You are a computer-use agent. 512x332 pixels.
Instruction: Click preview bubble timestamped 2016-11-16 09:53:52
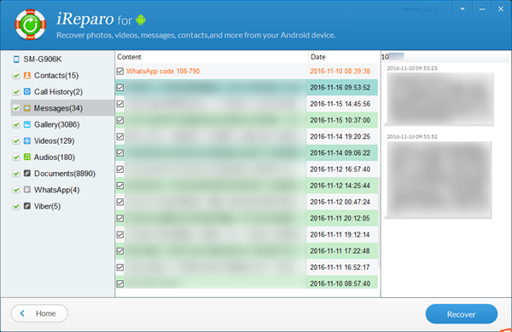pyautogui.click(x=439, y=180)
